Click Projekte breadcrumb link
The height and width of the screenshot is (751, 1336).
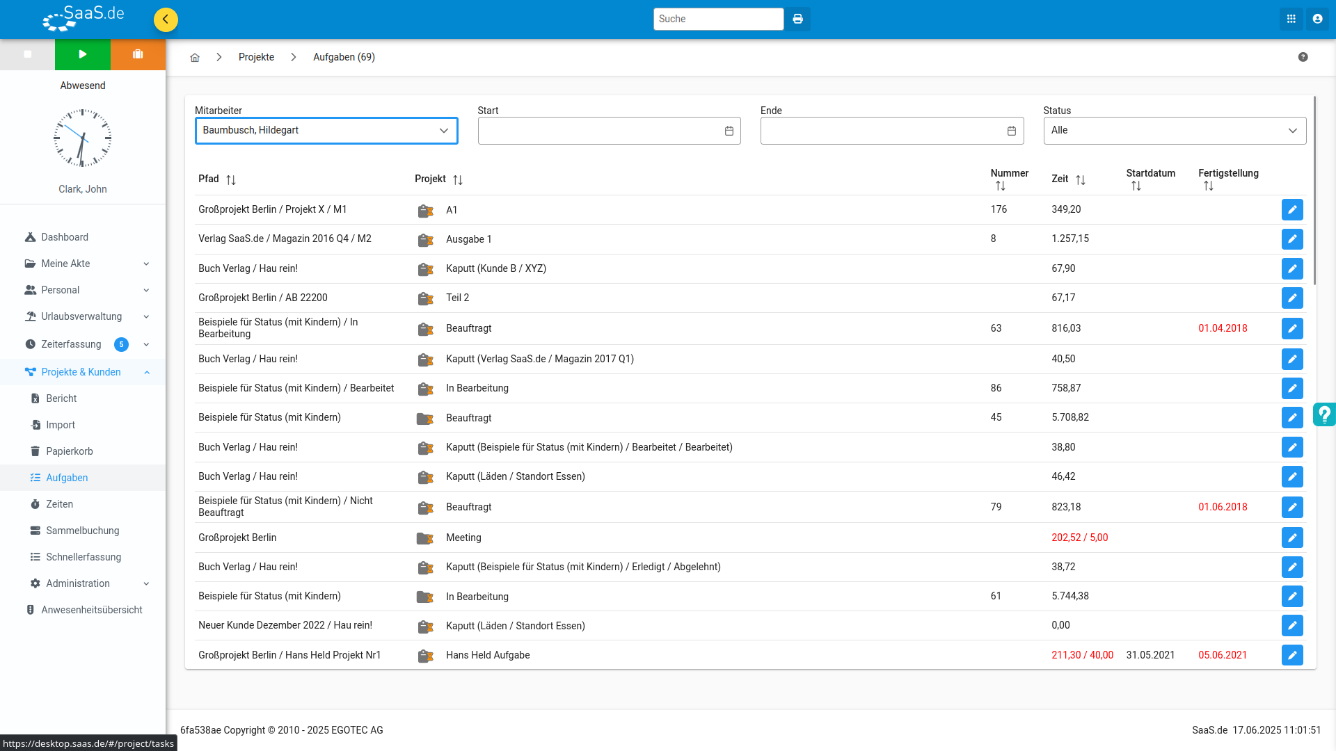256,57
